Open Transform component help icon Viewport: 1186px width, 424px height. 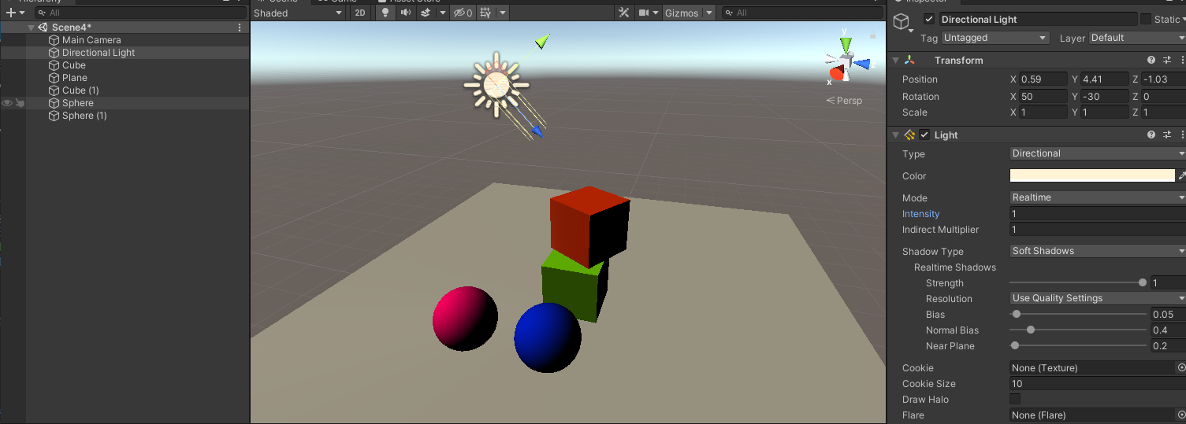click(x=1151, y=61)
